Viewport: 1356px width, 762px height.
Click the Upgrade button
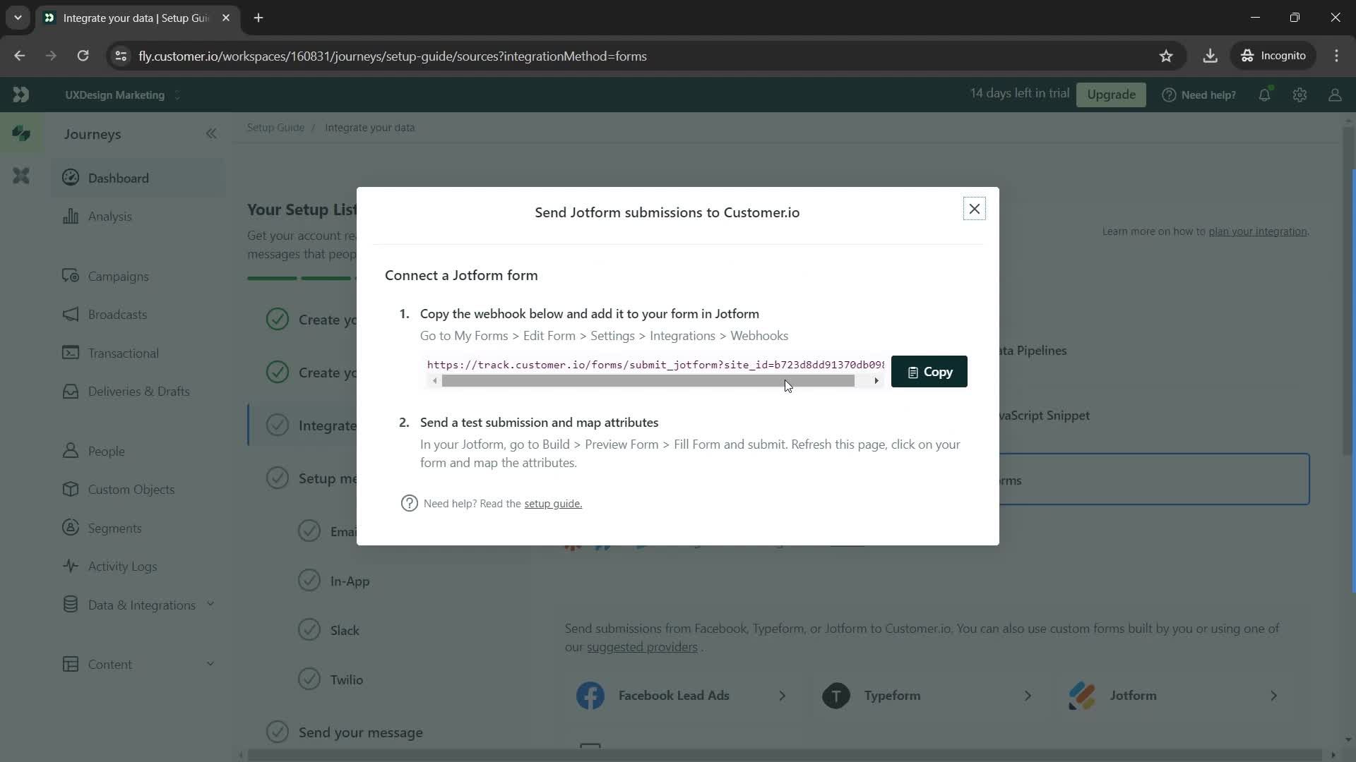1111,95
